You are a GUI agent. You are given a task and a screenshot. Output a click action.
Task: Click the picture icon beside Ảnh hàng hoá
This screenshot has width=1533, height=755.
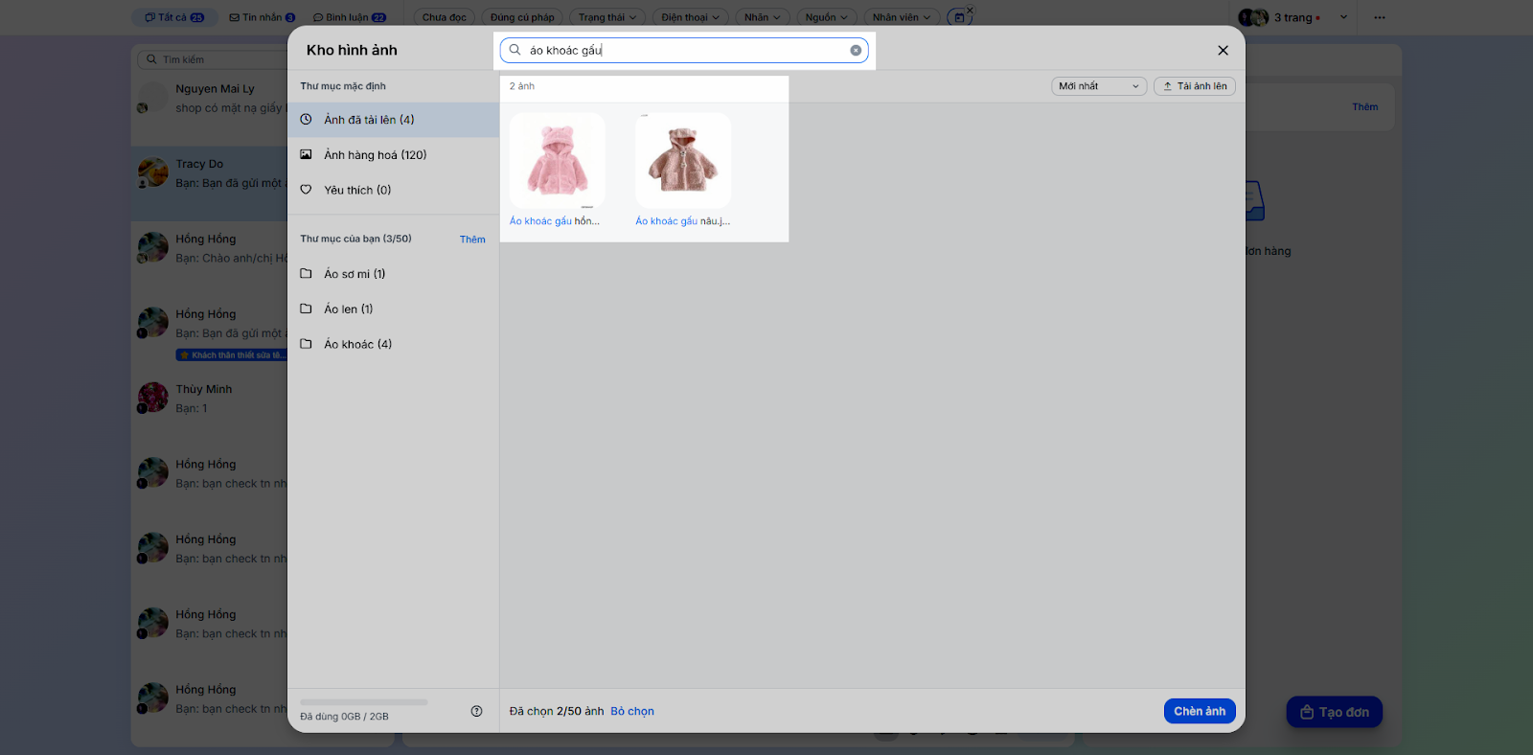(307, 154)
